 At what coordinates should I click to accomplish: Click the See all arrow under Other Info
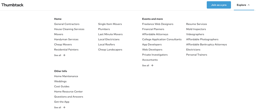point(64,108)
